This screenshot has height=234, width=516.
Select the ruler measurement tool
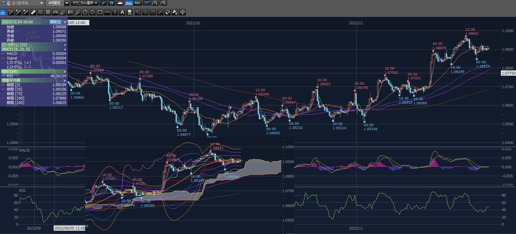tap(33, 12)
